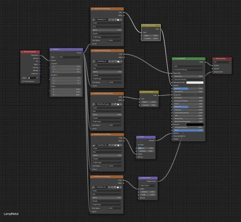Select the LampMetal material label
The width and height of the screenshot is (241, 222).
click(11, 214)
